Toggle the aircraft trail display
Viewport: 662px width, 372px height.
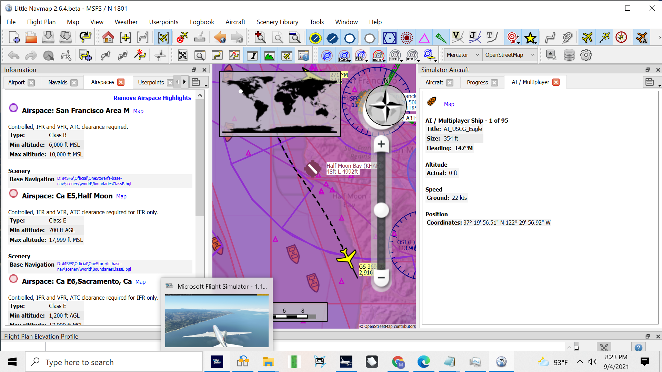click(604, 38)
